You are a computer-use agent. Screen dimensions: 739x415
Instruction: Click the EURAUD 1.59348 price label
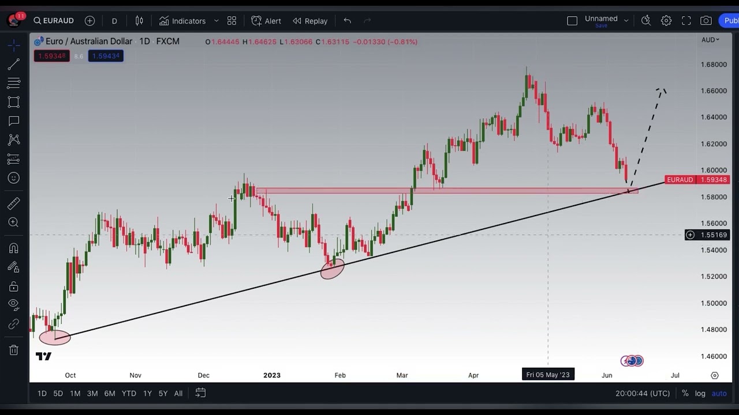697,180
